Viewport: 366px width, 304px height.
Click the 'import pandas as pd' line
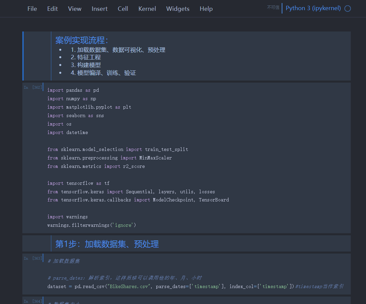[x=73, y=90]
